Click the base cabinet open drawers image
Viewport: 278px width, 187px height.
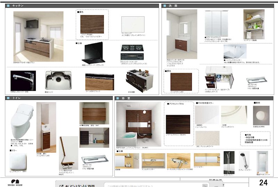point(219,77)
